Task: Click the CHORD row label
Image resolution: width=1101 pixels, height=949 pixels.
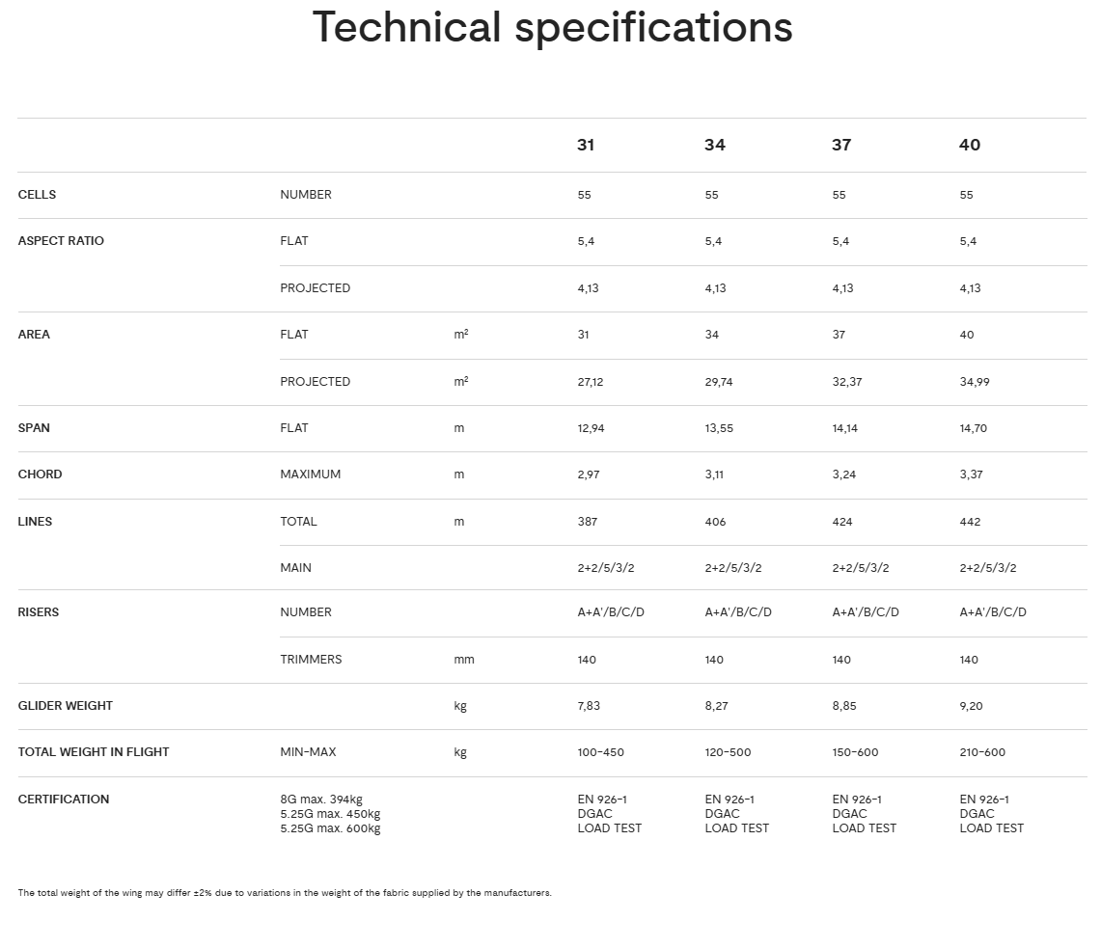Action: click(40, 474)
